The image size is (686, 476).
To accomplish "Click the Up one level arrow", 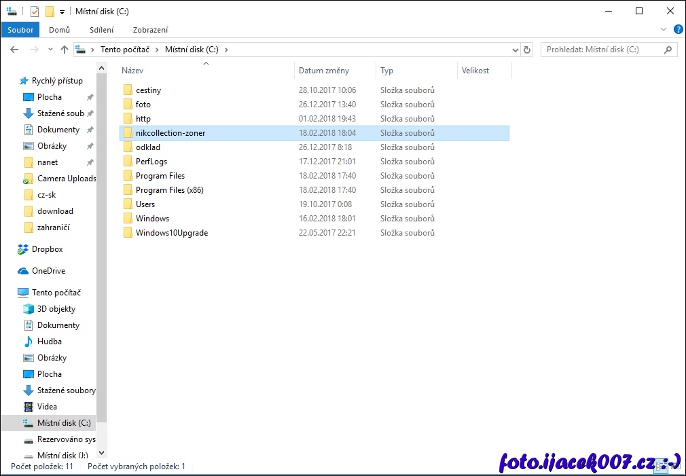I will pos(65,50).
